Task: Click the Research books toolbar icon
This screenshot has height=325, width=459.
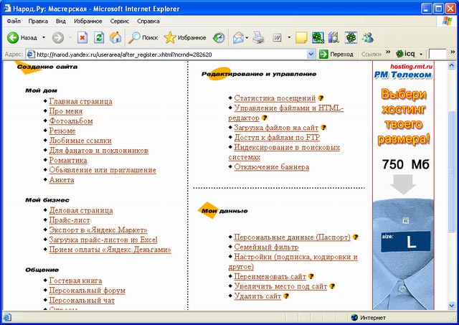Action: 333,38
